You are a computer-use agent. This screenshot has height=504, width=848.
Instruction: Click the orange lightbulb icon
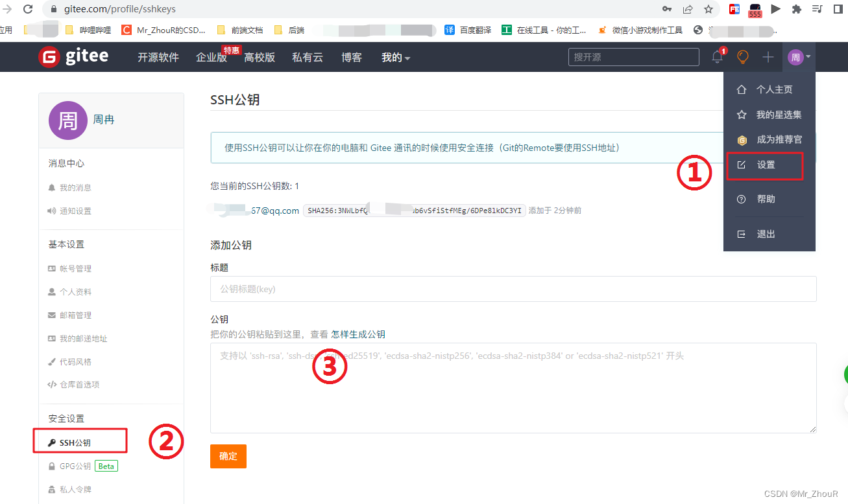(x=743, y=57)
